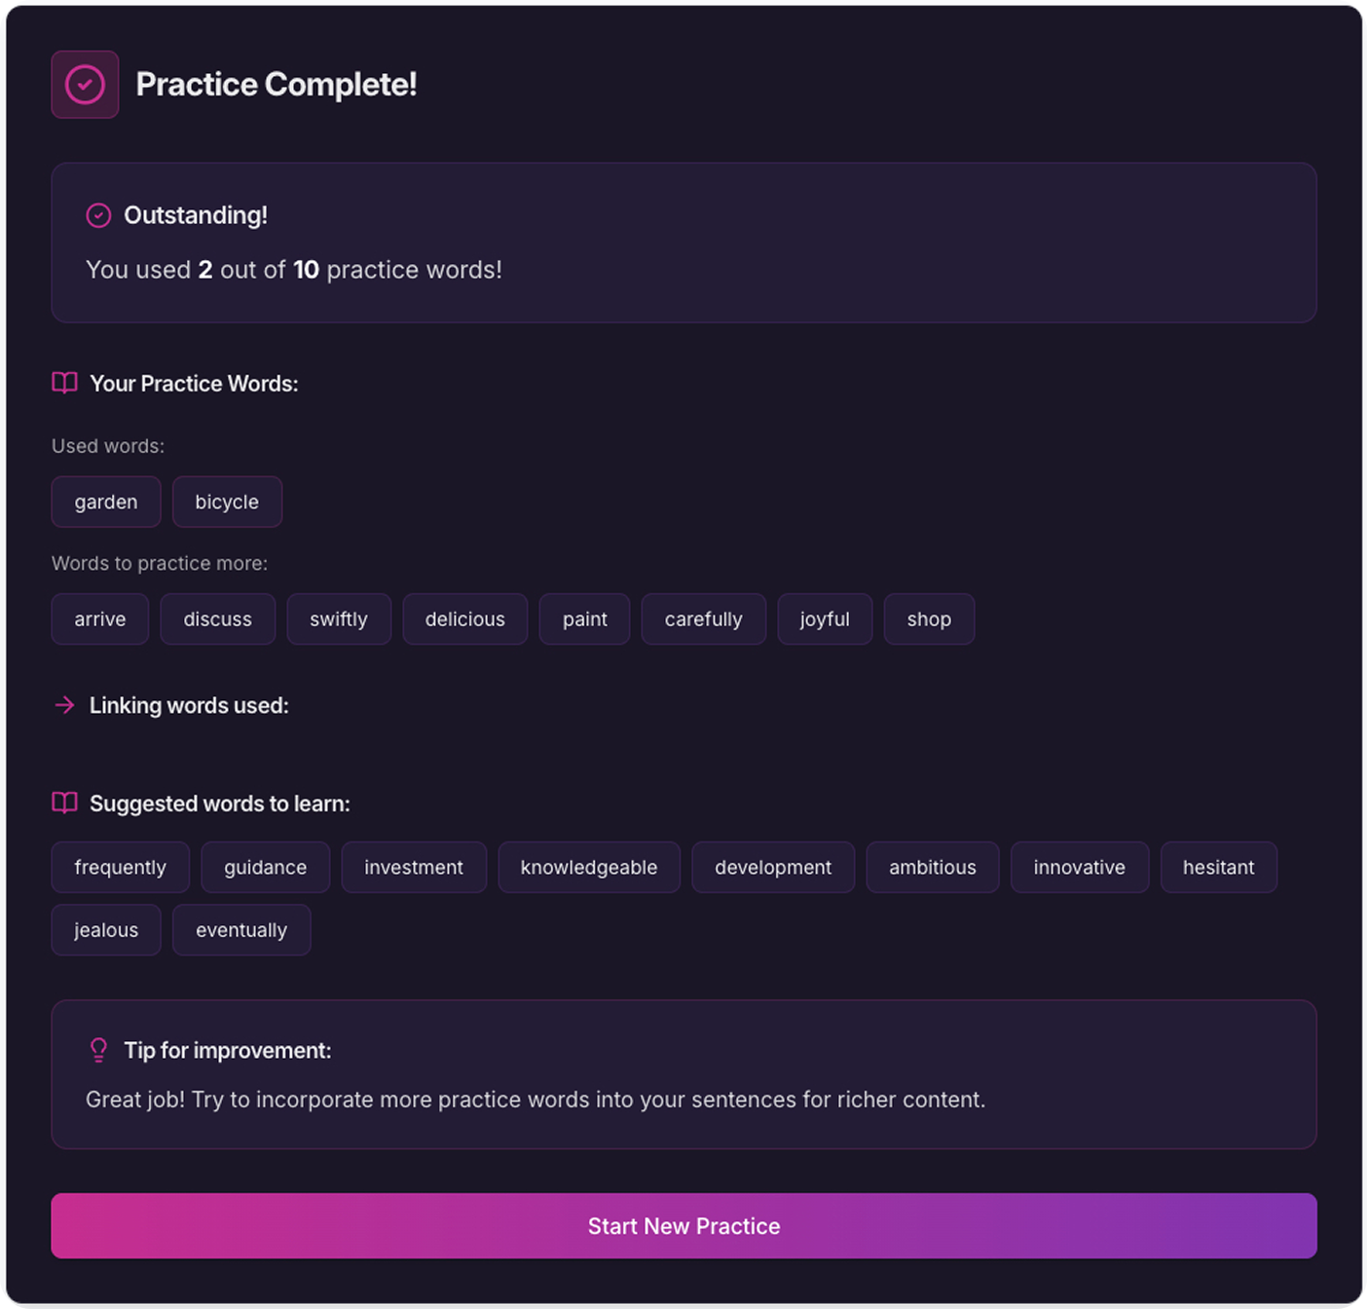1367x1309 pixels.
Task: Click the book icon beside Suggested words to learn
Action: pyautogui.click(x=64, y=804)
